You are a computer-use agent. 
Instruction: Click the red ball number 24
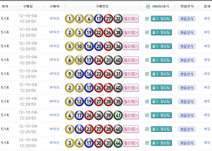(x=99, y=60)
